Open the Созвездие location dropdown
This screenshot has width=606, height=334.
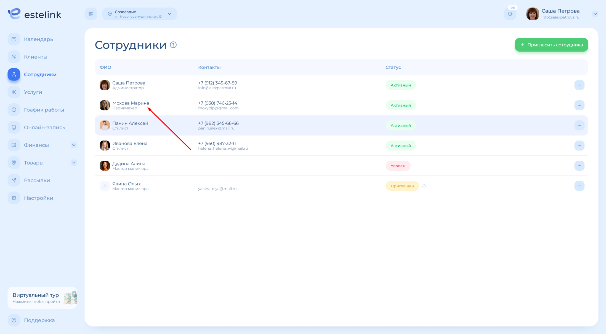pos(139,14)
